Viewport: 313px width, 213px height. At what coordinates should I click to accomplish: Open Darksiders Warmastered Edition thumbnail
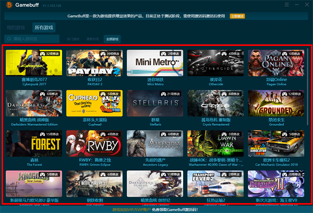click(x=34, y=103)
